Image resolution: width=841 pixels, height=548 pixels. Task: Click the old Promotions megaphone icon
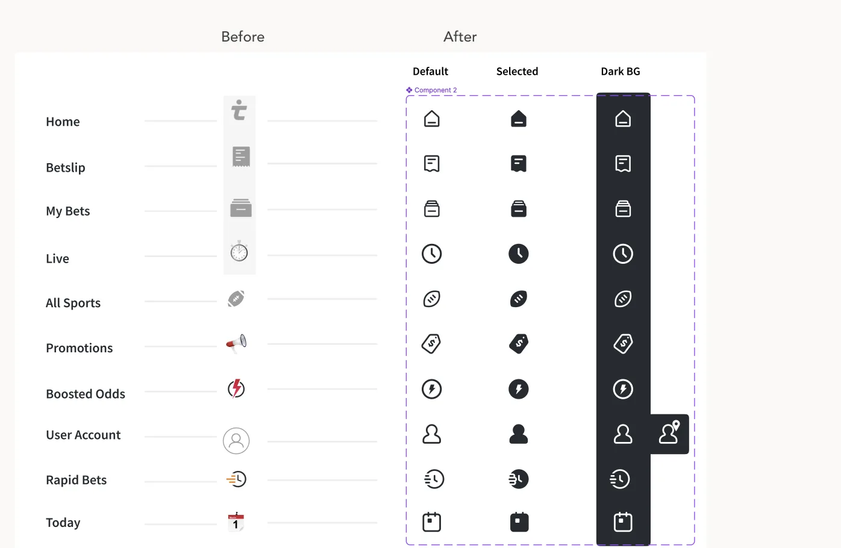tap(237, 343)
